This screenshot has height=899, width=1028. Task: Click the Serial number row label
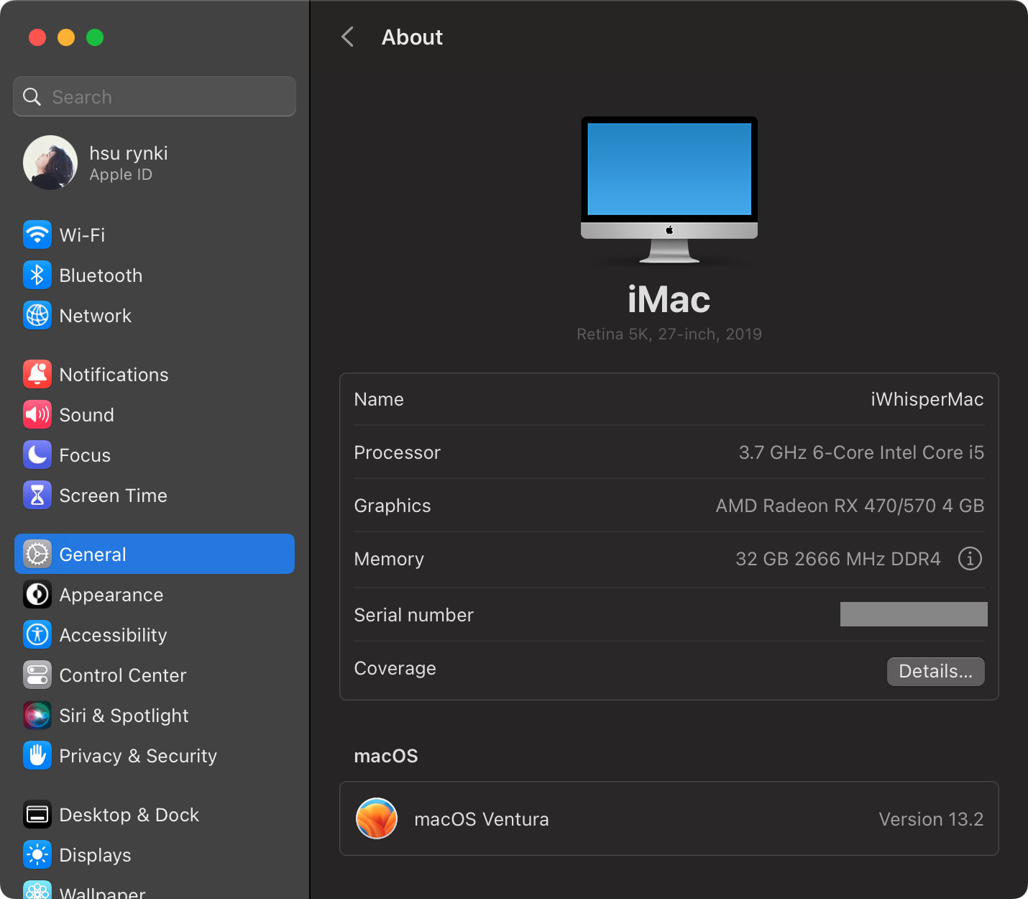tap(413, 615)
